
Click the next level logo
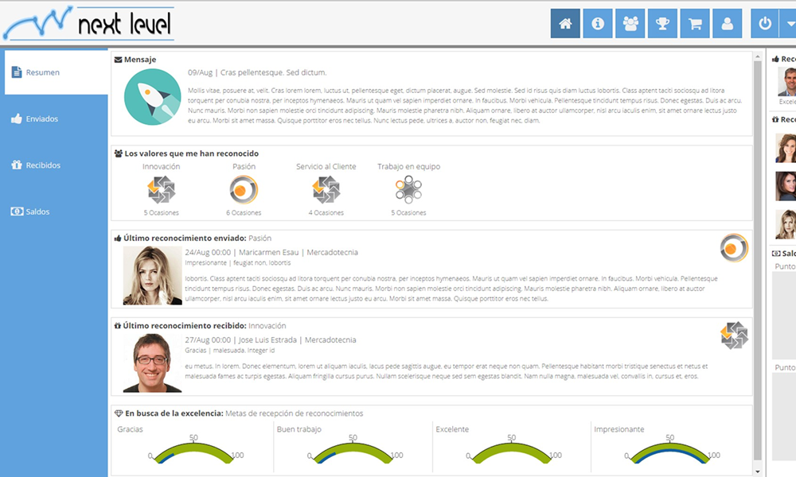88,24
